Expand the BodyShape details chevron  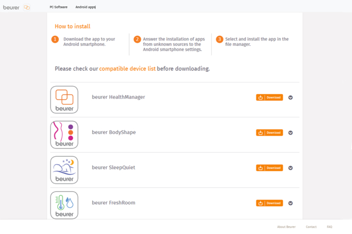pyautogui.click(x=291, y=132)
